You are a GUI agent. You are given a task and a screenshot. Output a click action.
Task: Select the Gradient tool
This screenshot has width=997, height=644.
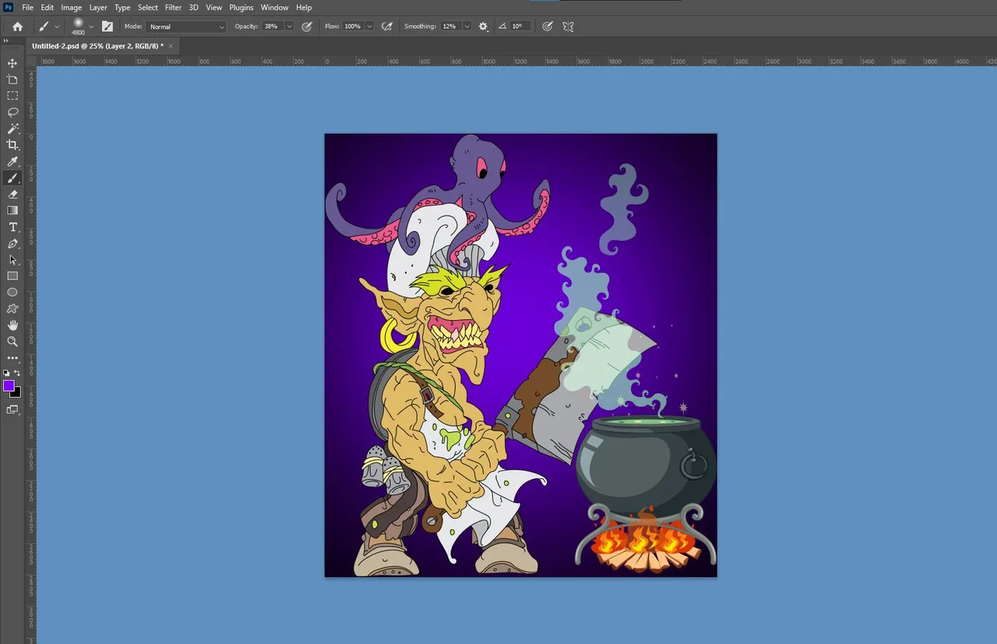click(x=12, y=210)
